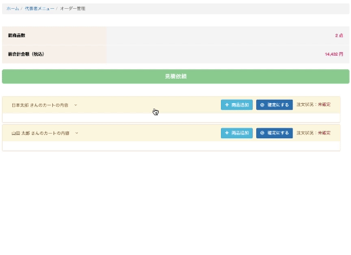
Task: Click the 日本太郎 さんのカートの内容 heading
Action: tap(40, 105)
